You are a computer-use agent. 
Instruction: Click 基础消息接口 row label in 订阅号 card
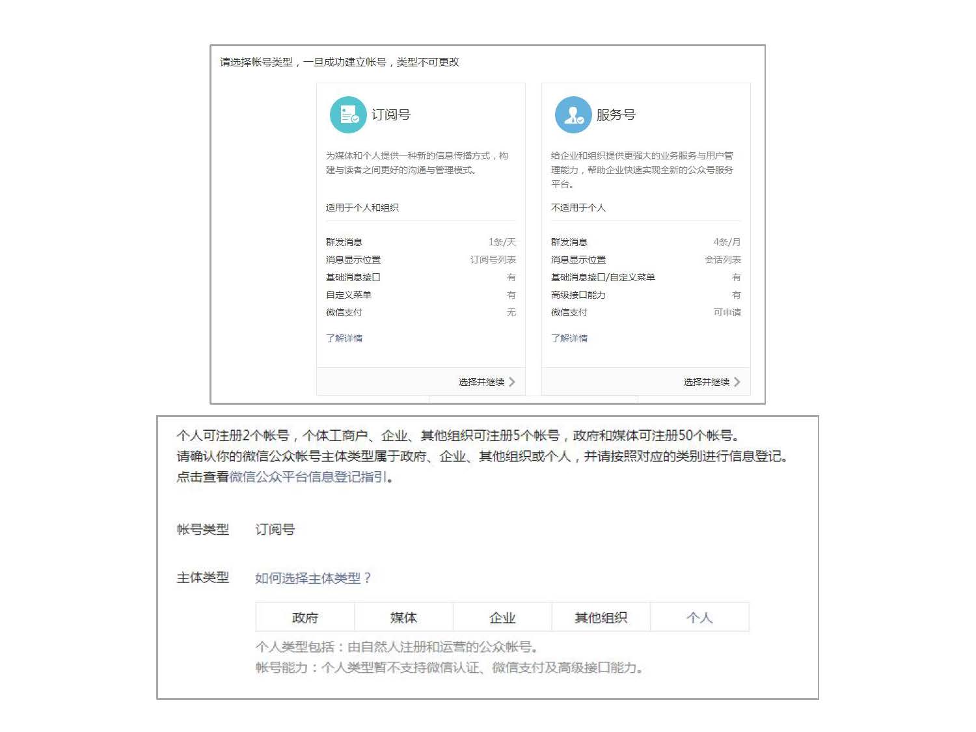[353, 277]
